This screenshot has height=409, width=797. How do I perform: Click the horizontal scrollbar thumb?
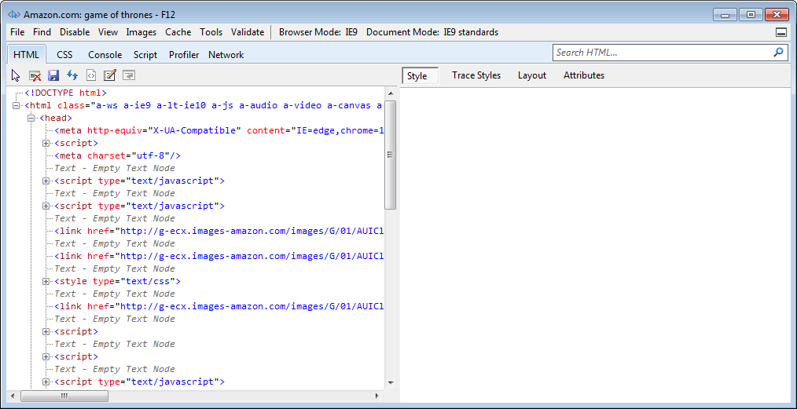click(64, 396)
